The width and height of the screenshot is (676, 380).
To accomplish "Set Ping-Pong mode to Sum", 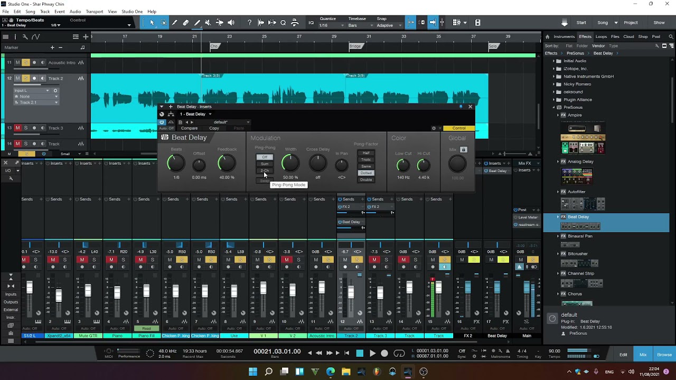I will [x=265, y=164].
